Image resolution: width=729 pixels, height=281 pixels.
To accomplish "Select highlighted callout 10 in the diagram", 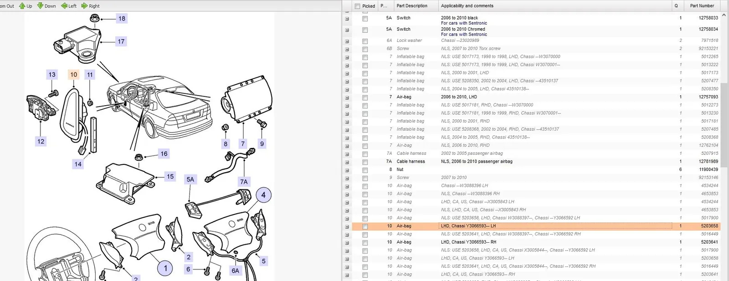I will pyautogui.click(x=74, y=75).
